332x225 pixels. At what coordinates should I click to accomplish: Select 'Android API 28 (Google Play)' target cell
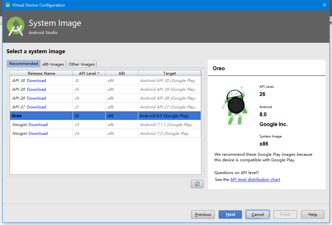click(x=169, y=98)
